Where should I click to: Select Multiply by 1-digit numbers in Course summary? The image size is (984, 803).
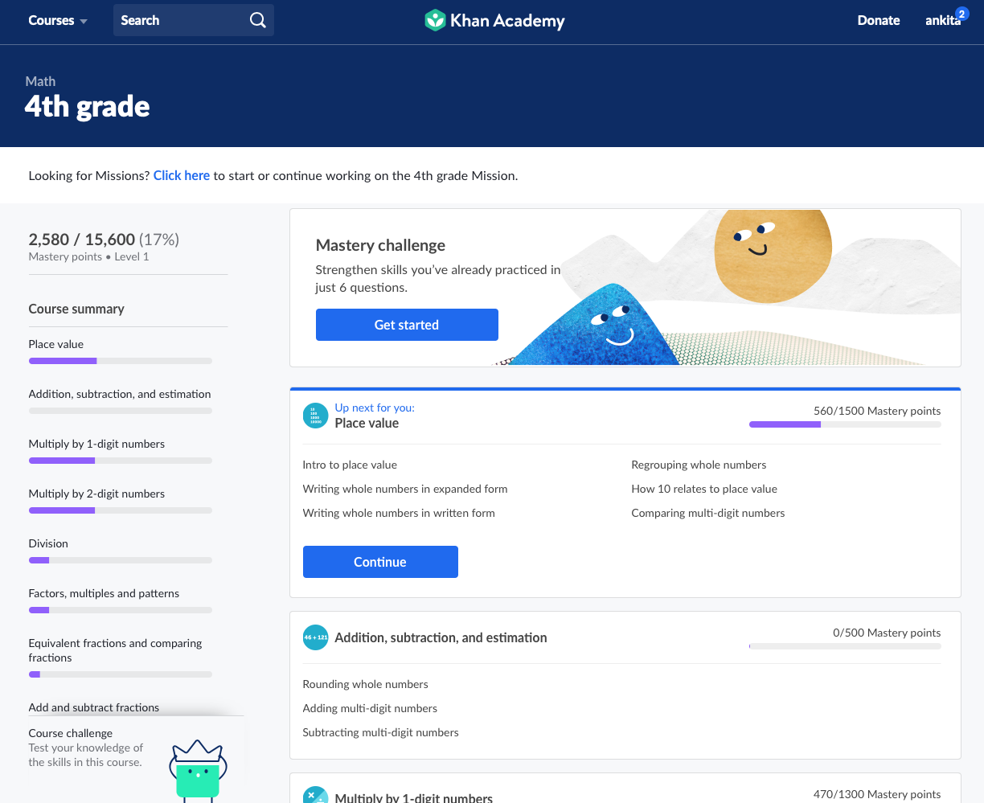(96, 444)
